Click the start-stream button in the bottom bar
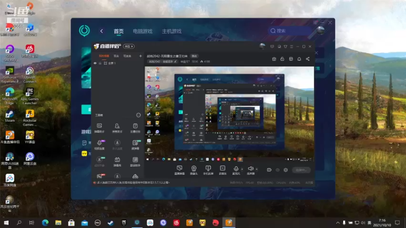The width and height of the screenshot is (406, 228). click(x=301, y=170)
